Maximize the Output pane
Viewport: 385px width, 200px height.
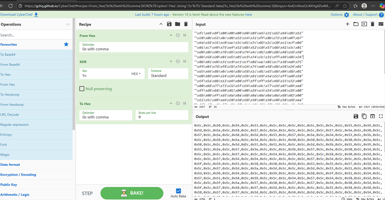click(x=381, y=116)
